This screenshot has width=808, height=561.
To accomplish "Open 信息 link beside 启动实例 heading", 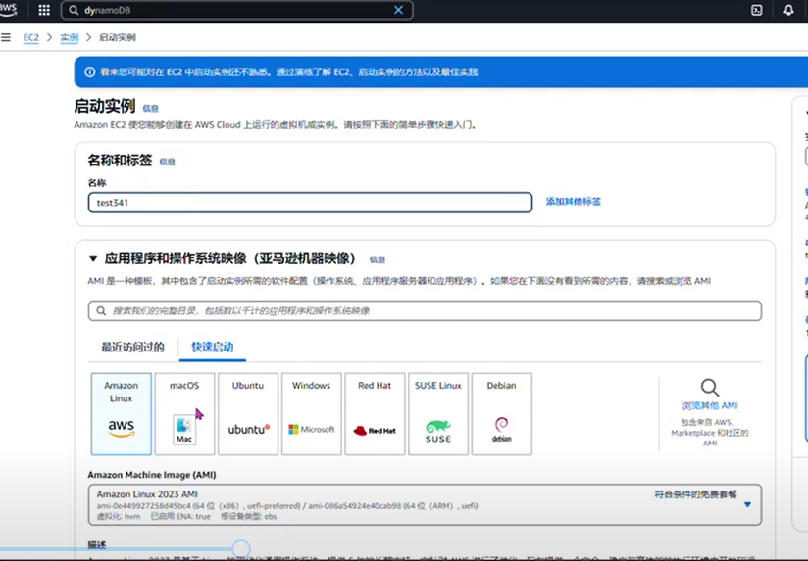I will (x=150, y=108).
